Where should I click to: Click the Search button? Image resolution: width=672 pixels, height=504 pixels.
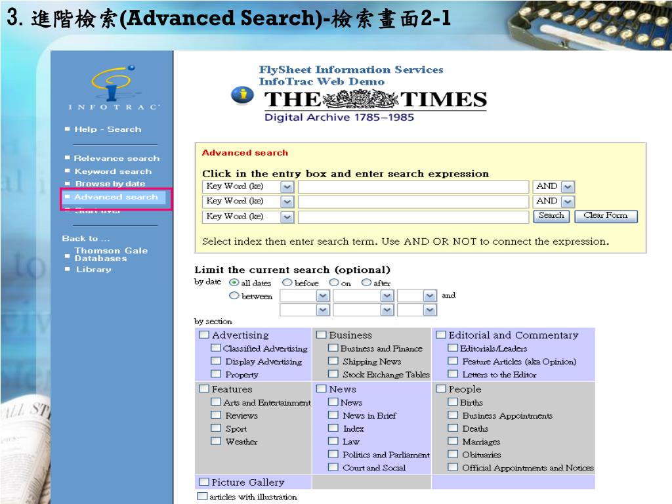(x=551, y=216)
